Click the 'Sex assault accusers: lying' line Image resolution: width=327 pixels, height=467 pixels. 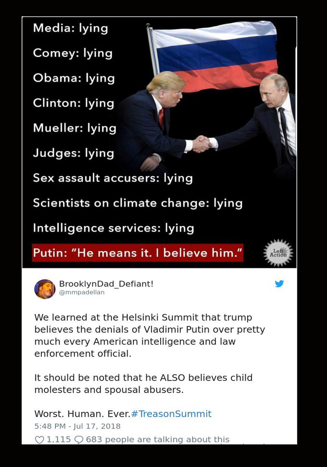113,178
